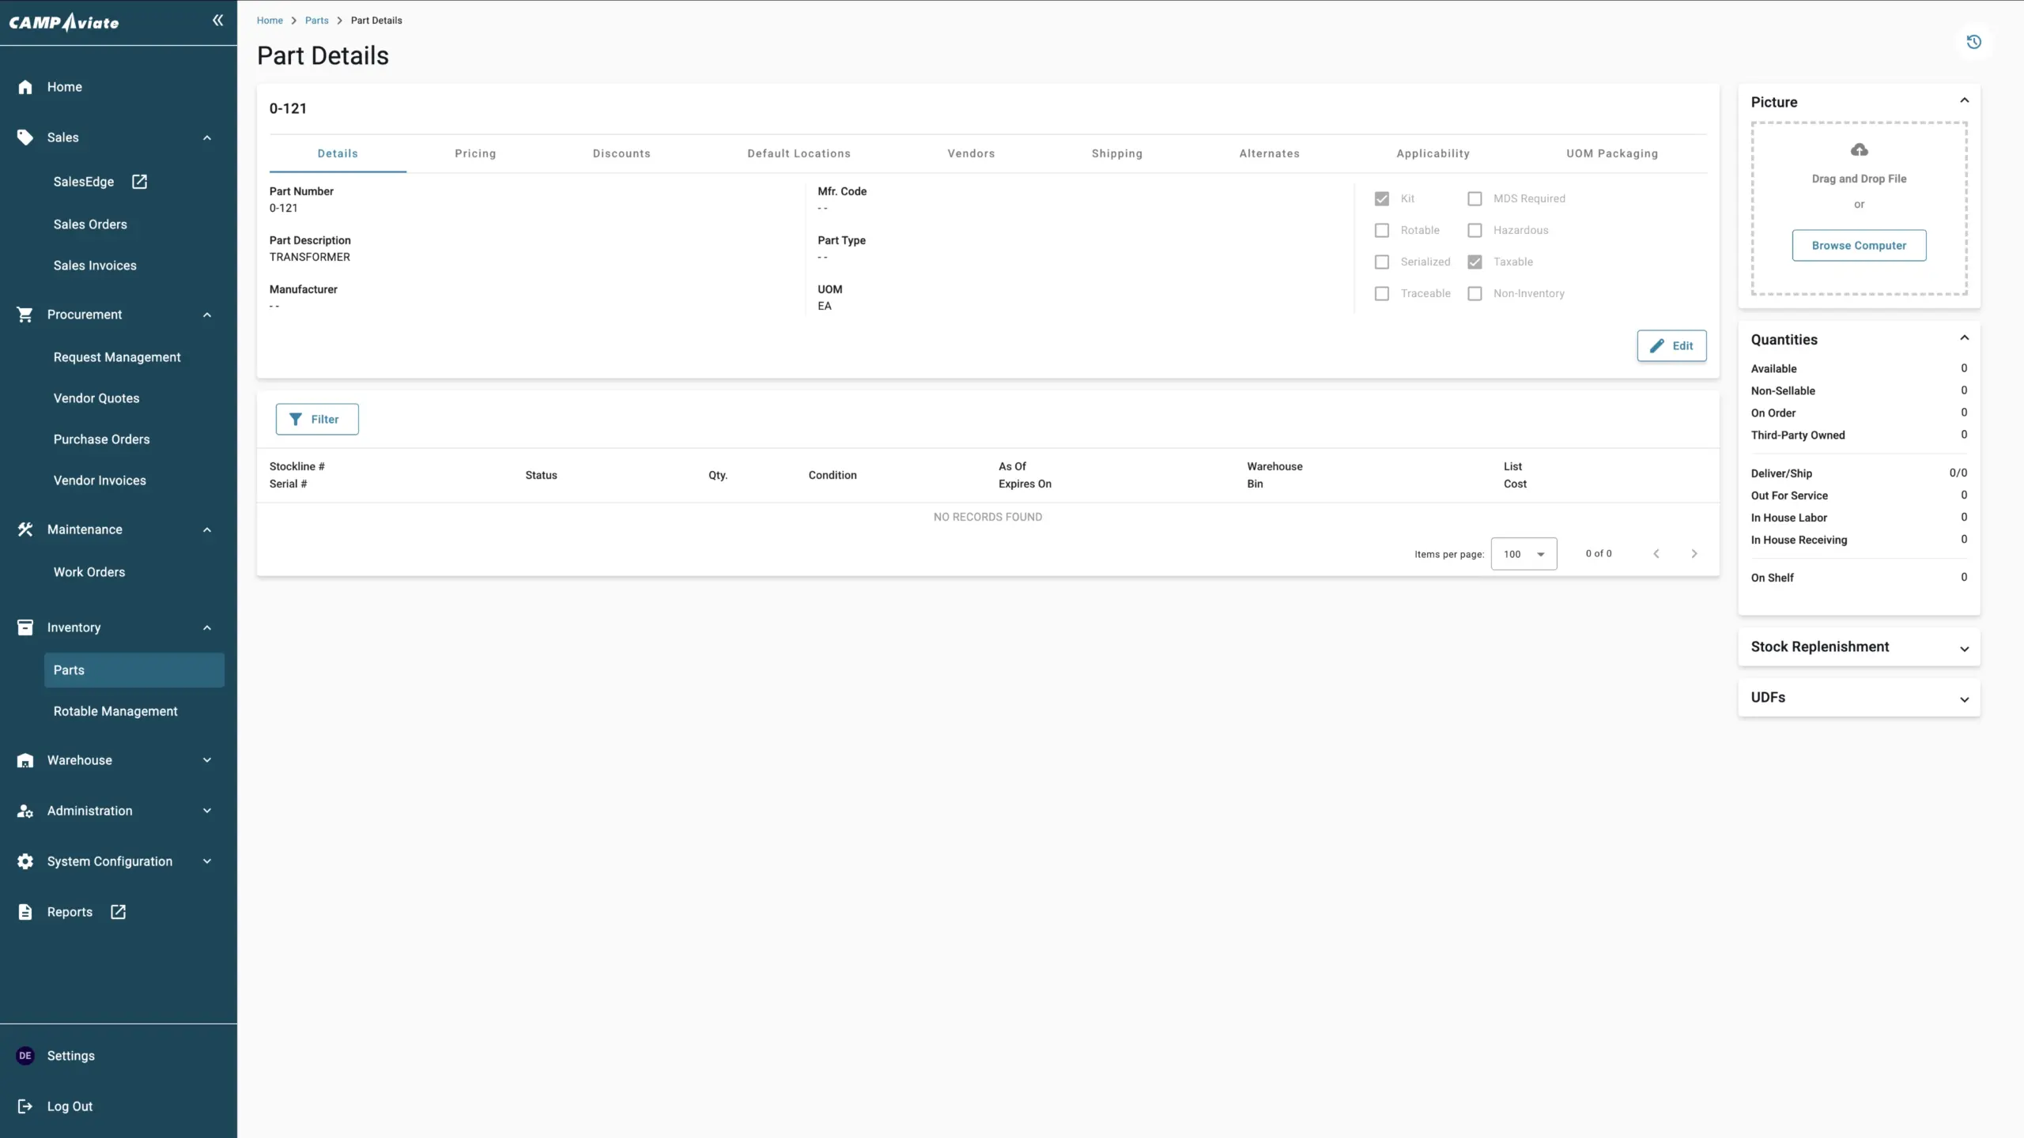
Task: Open the Filter button
Action: pos(316,420)
